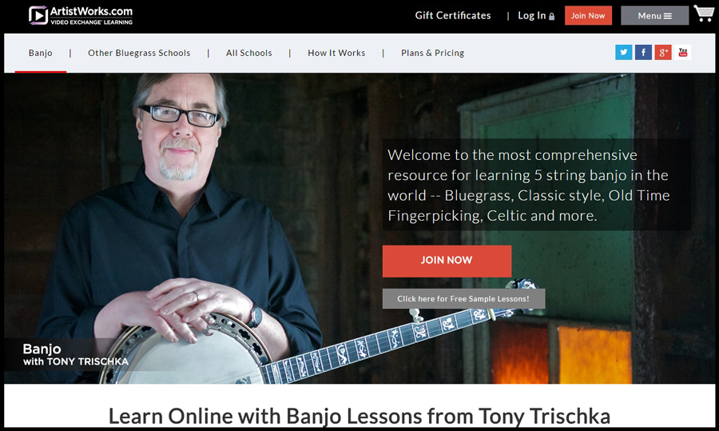This screenshot has height=431, width=719.
Task: Open the All Schools menu item
Action: coord(249,53)
